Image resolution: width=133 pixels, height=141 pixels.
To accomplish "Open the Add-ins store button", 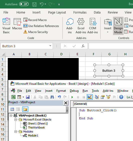I will pos(70,26).
